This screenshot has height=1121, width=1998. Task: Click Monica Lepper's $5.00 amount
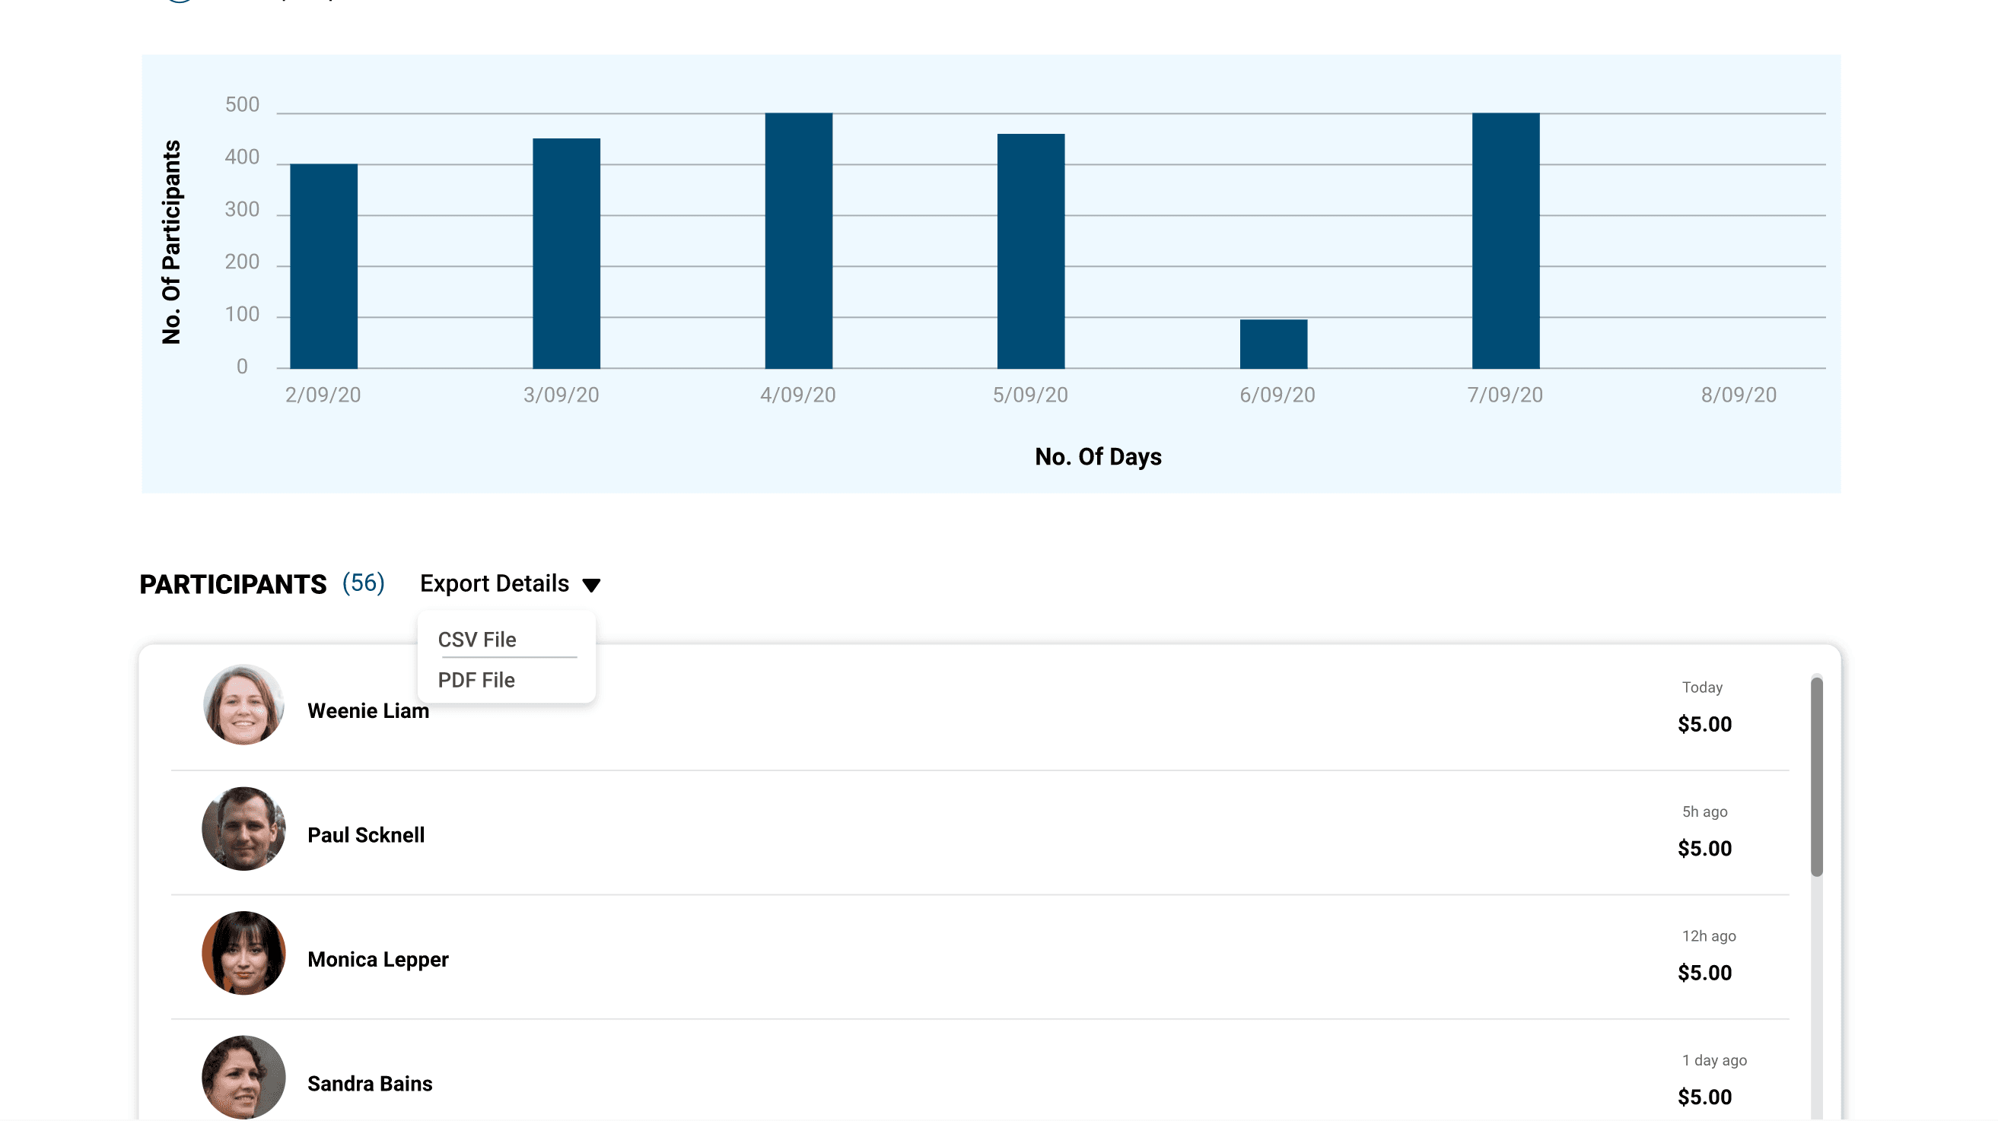point(1705,973)
